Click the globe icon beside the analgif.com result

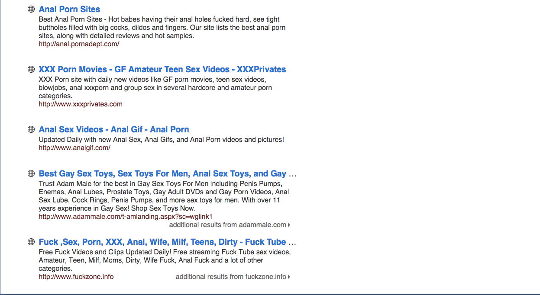click(31, 129)
